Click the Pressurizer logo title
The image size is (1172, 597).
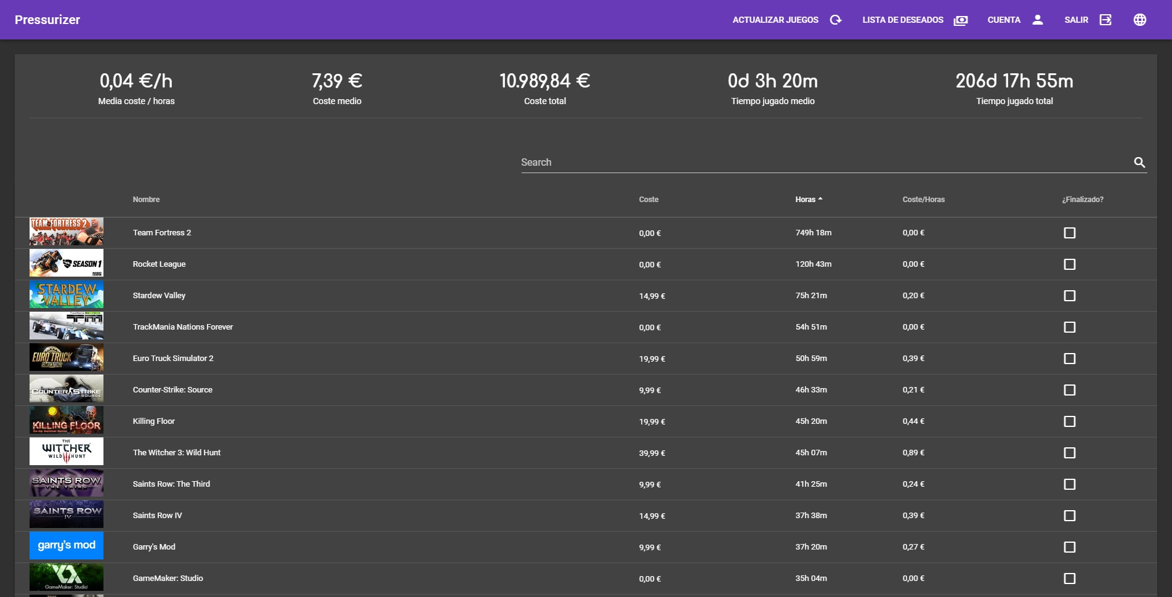pyautogui.click(x=47, y=20)
